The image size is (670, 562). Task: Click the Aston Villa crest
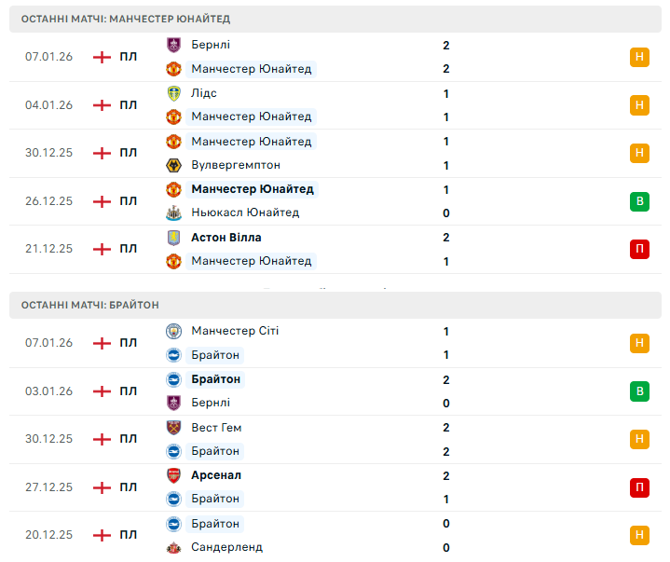click(x=173, y=238)
